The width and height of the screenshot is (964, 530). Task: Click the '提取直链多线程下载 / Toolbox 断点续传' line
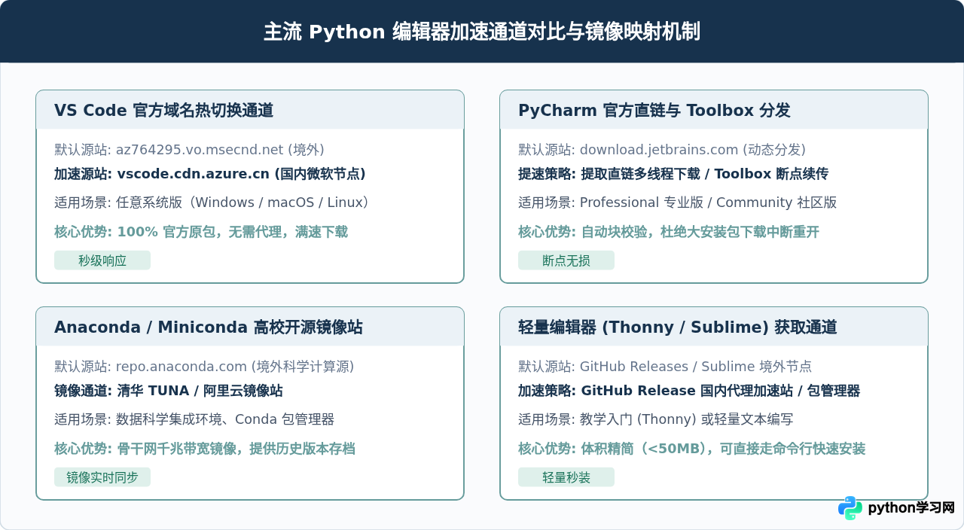(x=673, y=174)
